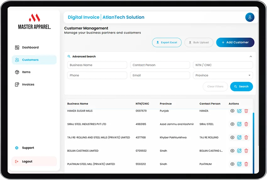View HAMZA SUGAR MILLS customer details
Image resolution: width=267 pixels, height=180 pixels.
point(232,111)
